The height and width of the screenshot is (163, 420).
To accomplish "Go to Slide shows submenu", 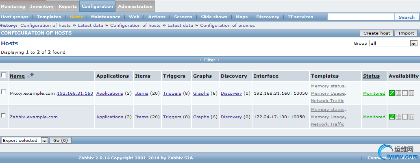I will (214, 17).
